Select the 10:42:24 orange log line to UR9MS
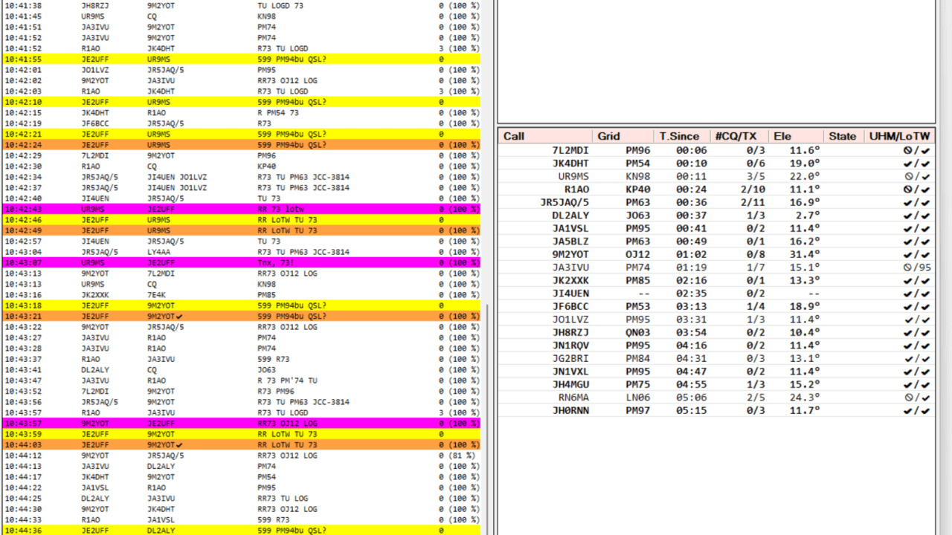 (242, 145)
